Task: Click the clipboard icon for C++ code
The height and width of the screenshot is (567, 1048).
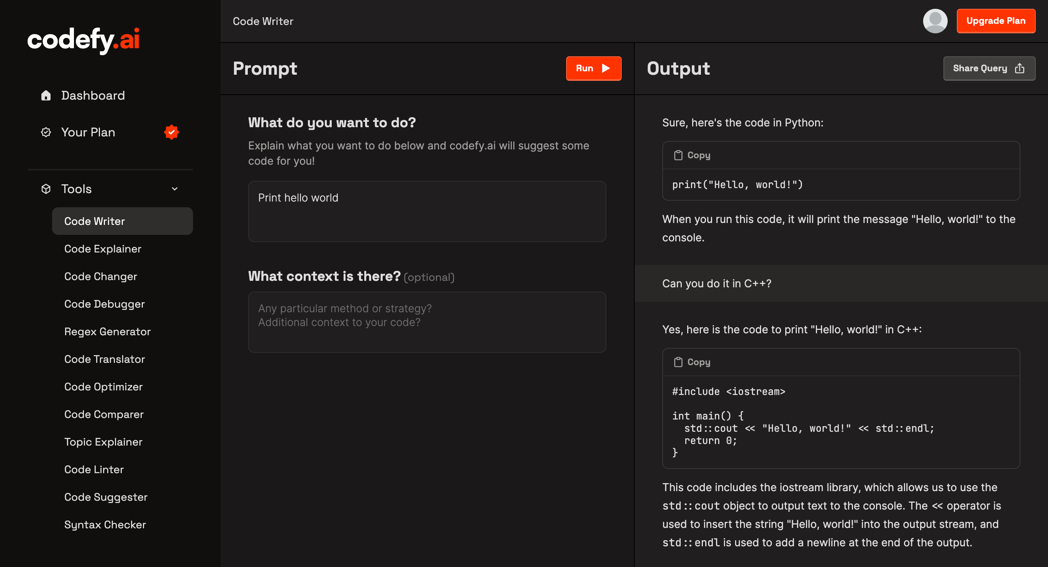Action: coord(678,362)
